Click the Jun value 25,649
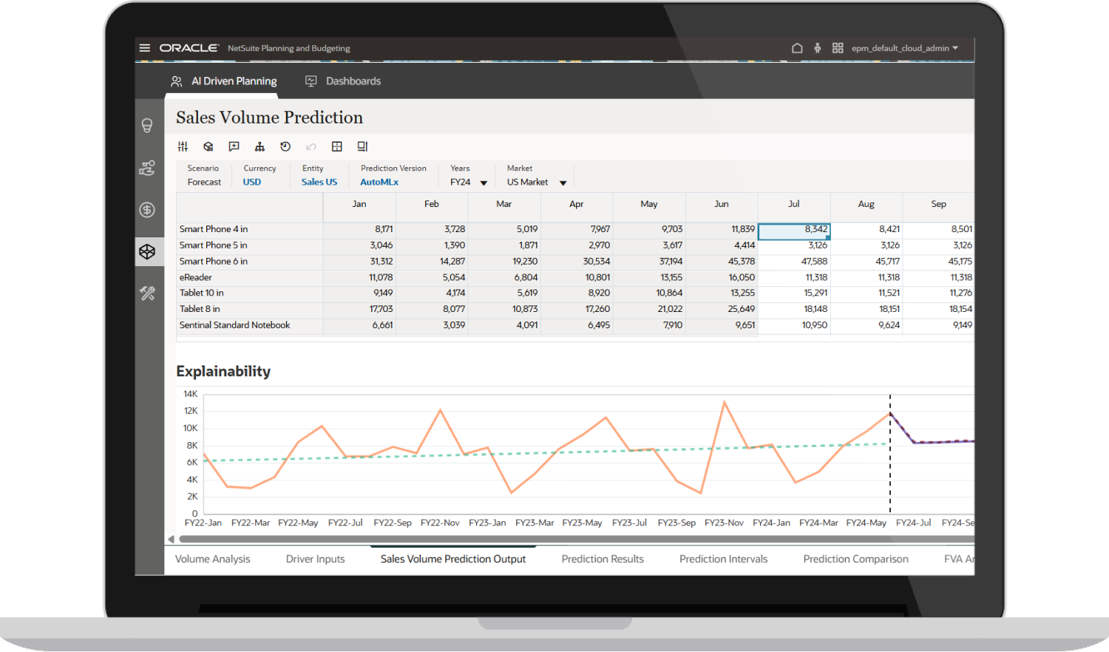Viewport: 1109px width, 652px height. pos(742,309)
